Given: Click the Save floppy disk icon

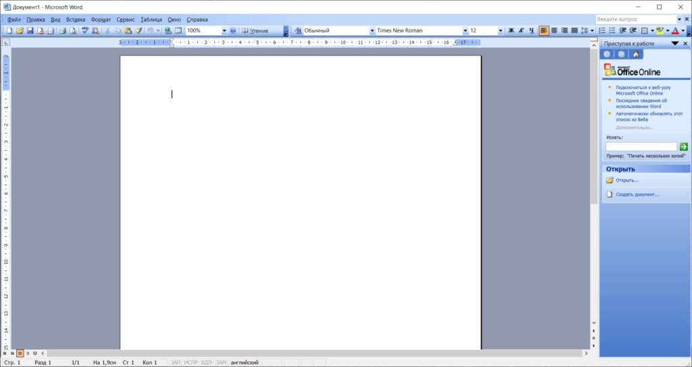Looking at the screenshot, I should pyautogui.click(x=30, y=30).
